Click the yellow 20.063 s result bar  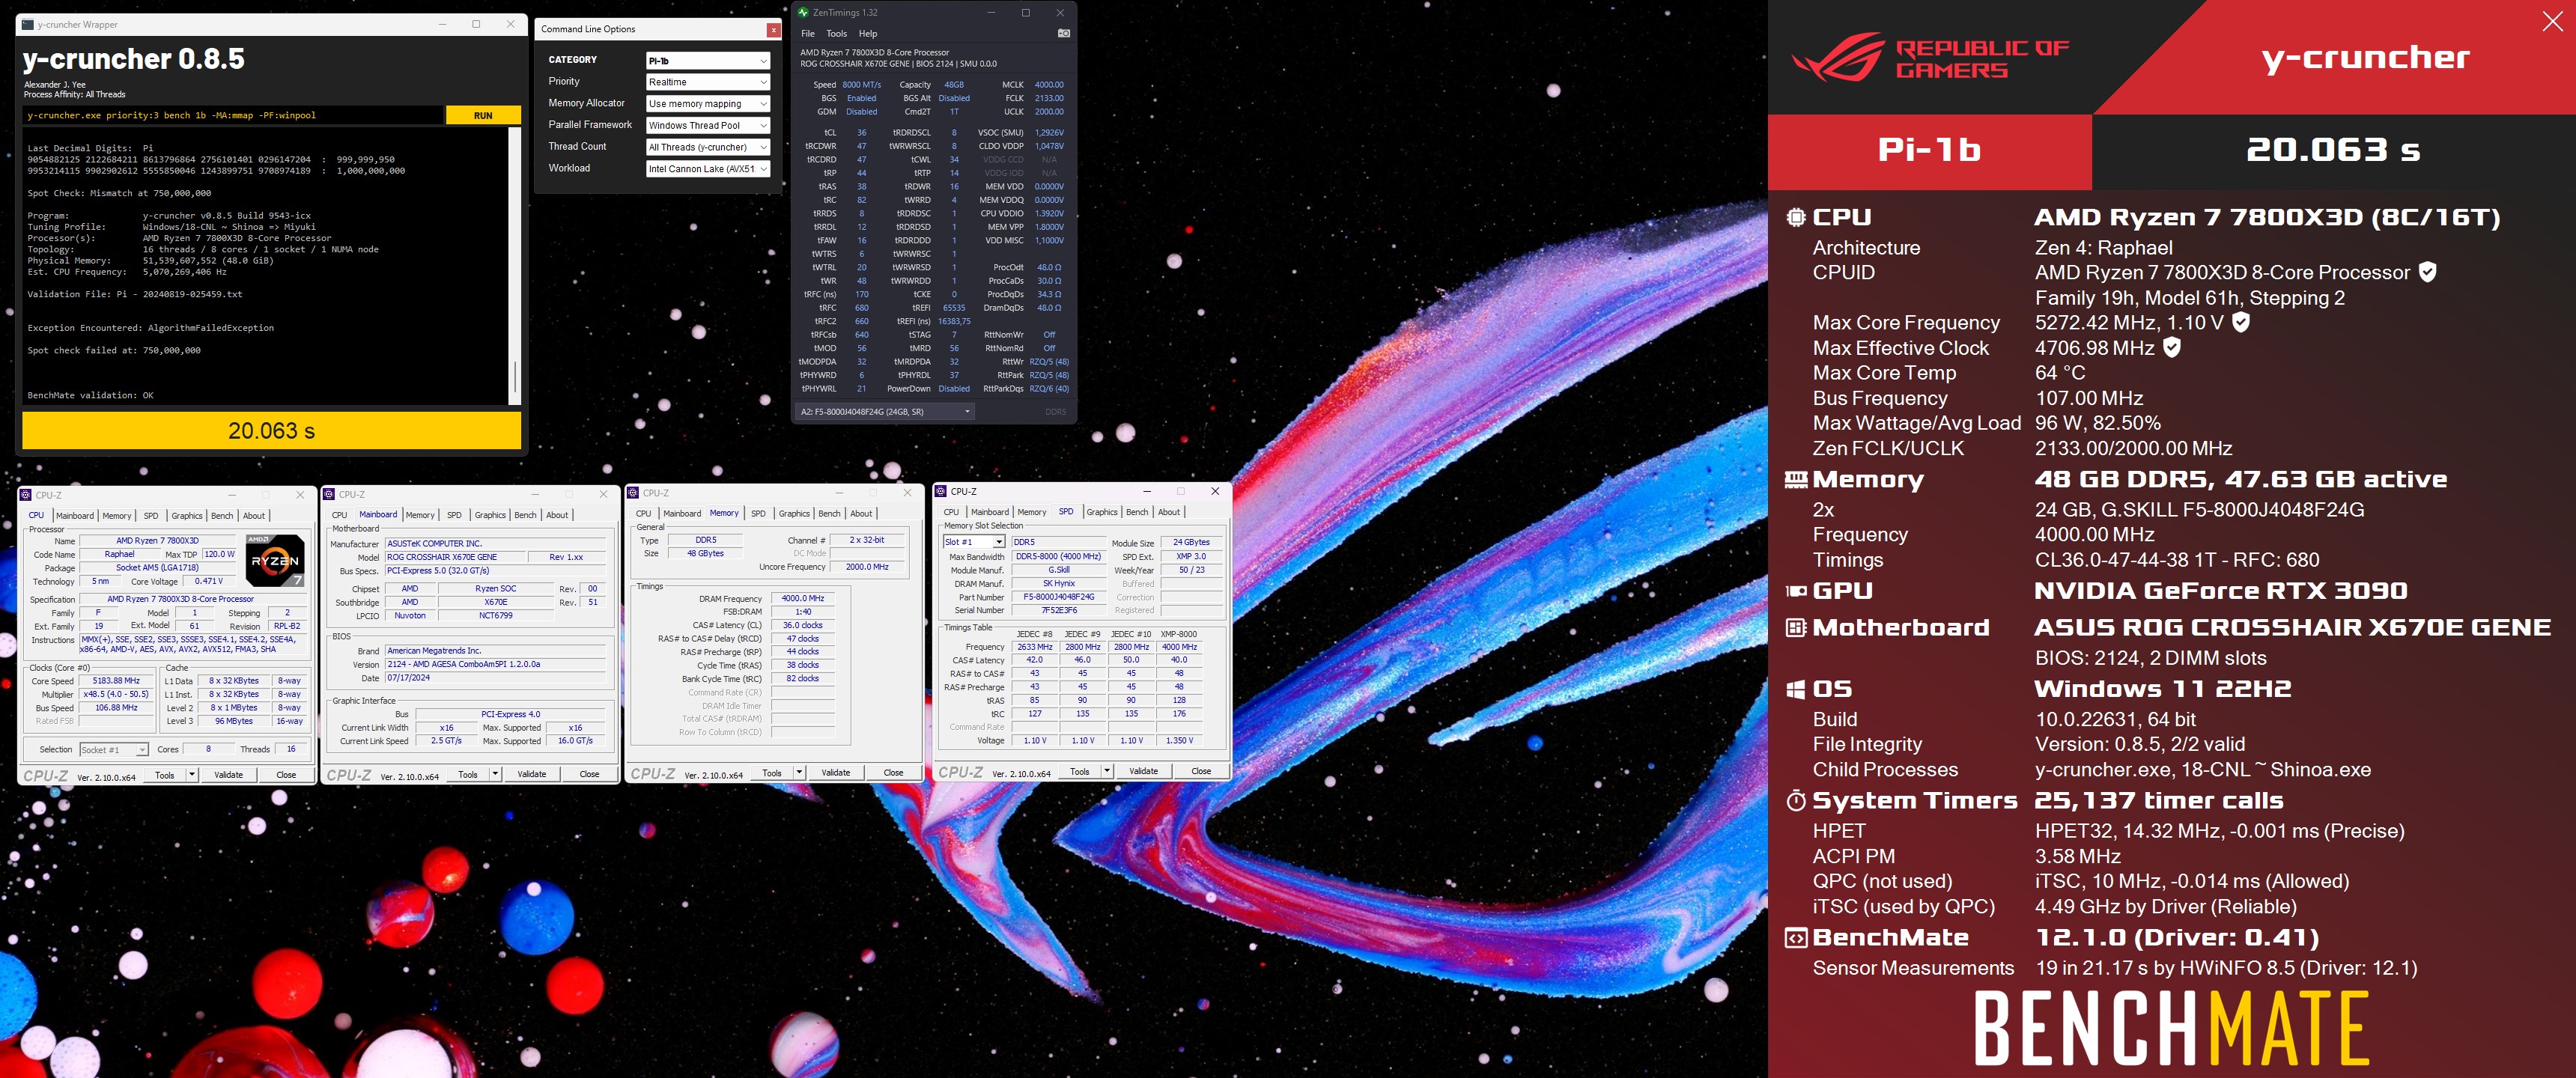pyautogui.click(x=272, y=431)
